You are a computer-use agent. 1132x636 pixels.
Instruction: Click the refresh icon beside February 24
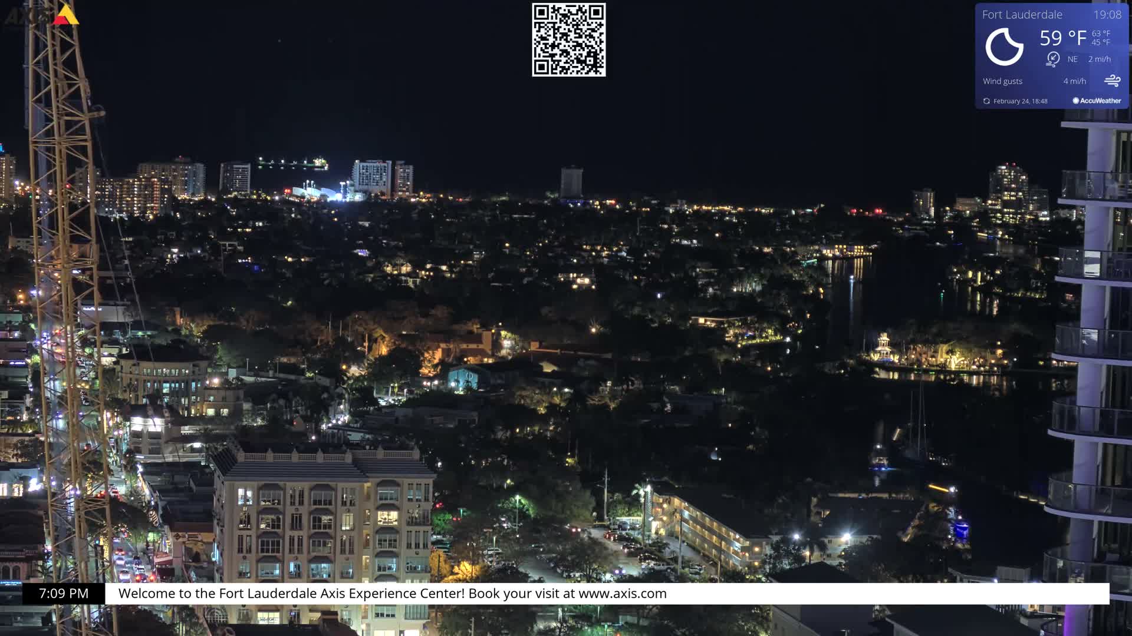coord(986,101)
